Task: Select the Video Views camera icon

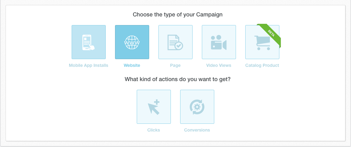Action: (x=219, y=42)
